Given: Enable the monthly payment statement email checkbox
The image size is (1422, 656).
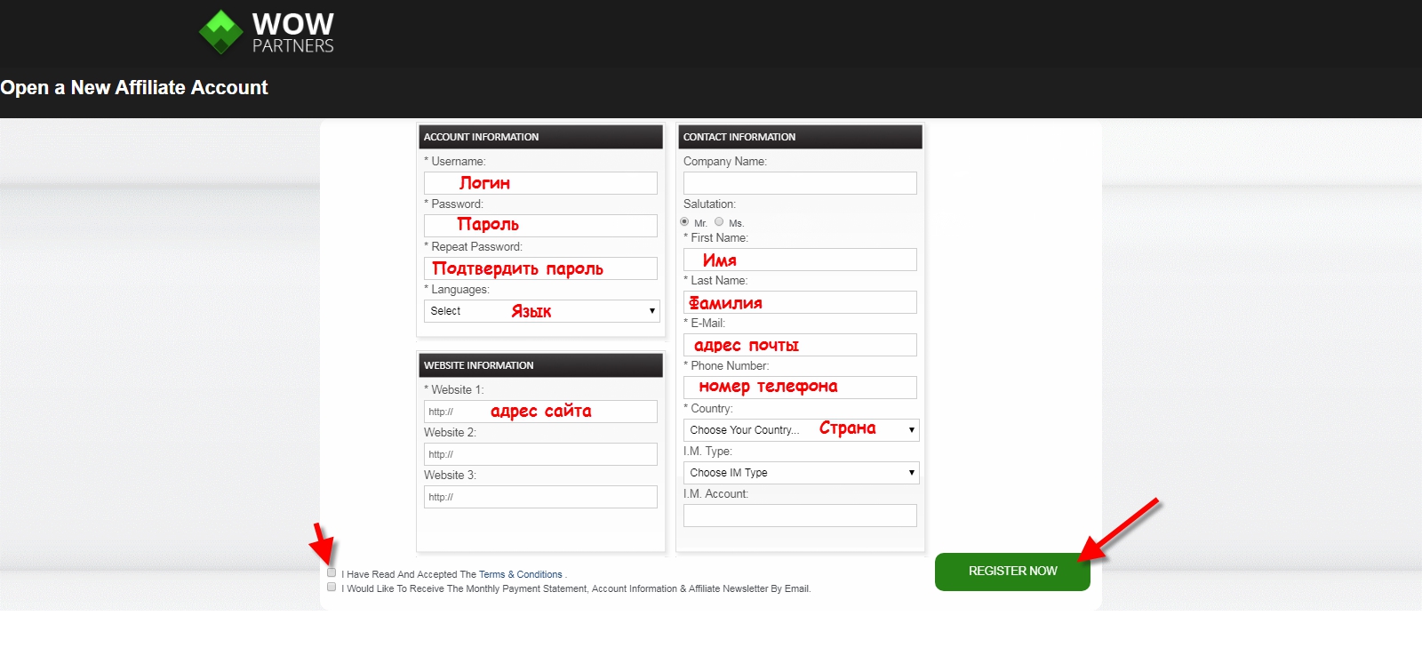Looking at the screenshot, I should click(x=332, y=587).
